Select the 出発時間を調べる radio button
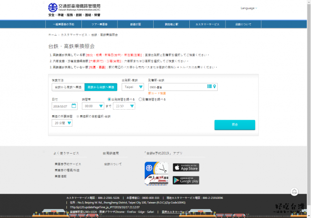The height and width of the screenshot is (218, 311). point(109,99)
